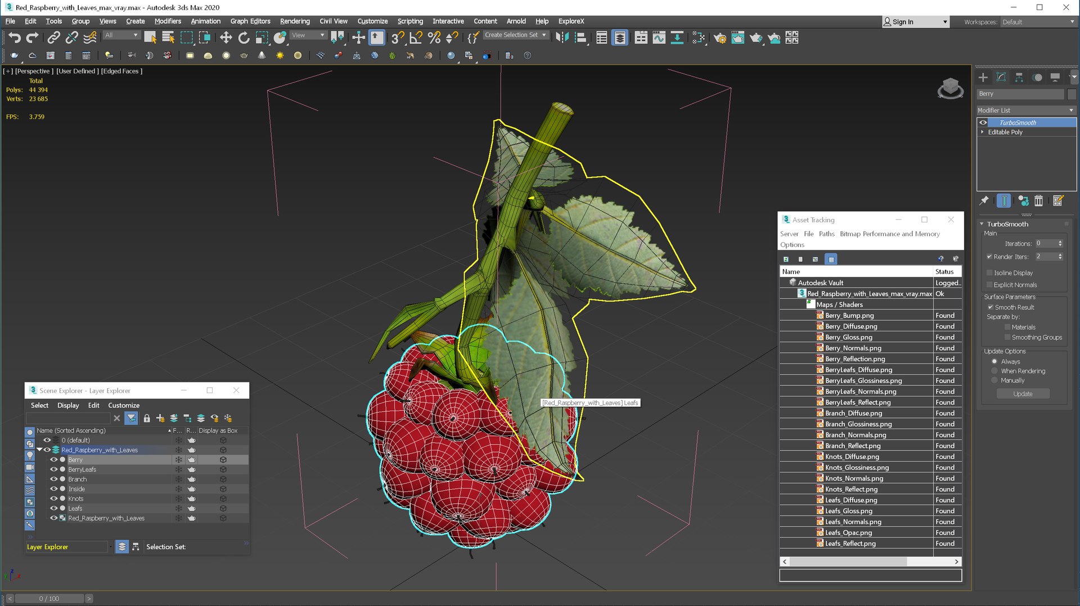Select the Select and Rotate tool
Viewport: 1080px width, 606px height.
pyautogui.click(x=244, y=38)
